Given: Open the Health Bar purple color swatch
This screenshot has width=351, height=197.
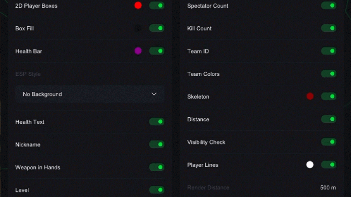Looking at the screenshot, I should click(138, 51).
